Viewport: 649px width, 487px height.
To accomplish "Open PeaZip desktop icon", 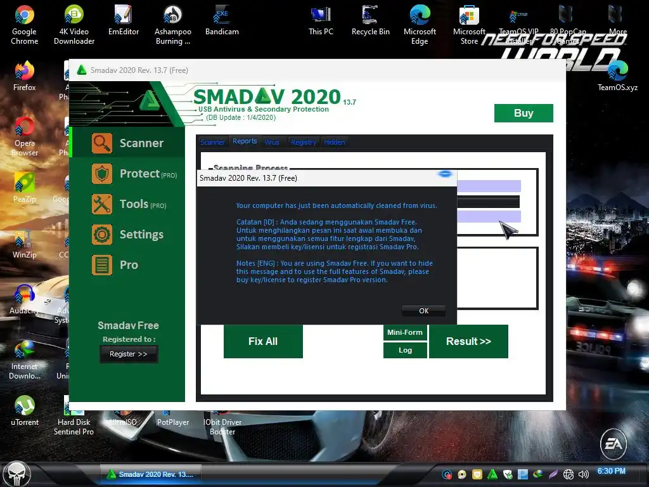I will click(x=25, y=188).
